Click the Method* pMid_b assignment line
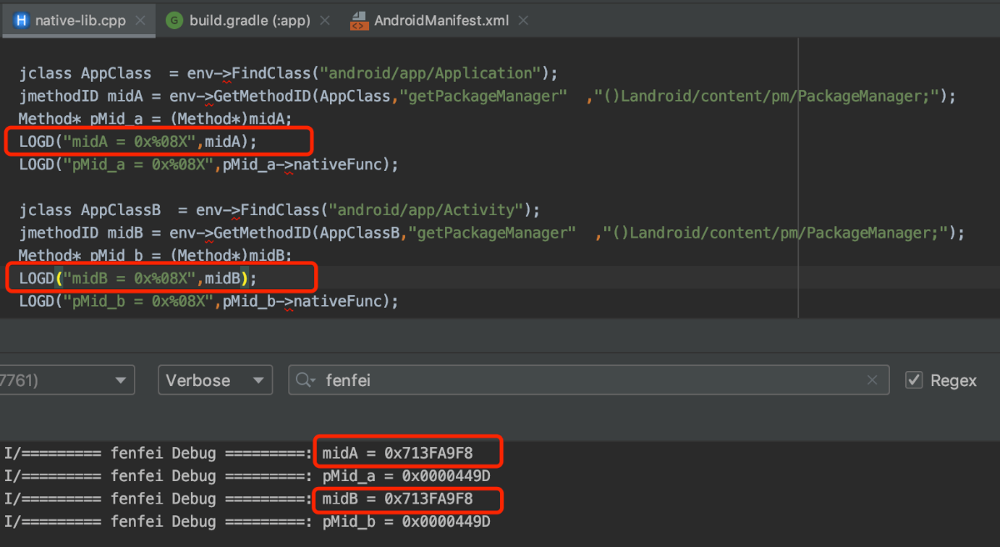1000x547 pixels. tap(155, 255)
